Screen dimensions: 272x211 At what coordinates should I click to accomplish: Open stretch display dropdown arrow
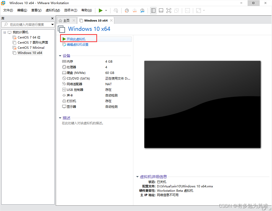[204, 11]
